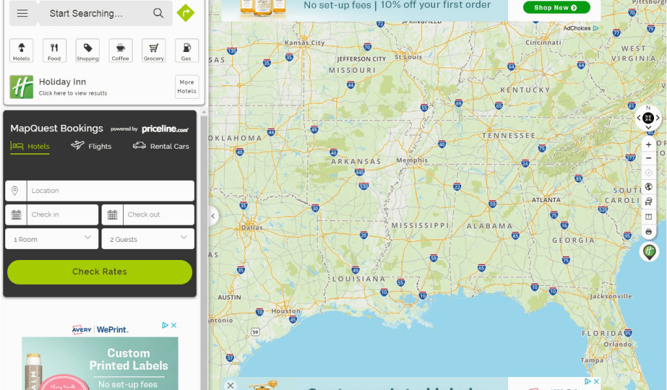
Task: Collapse the left sidebar panel
Action: tap(213, 216)
